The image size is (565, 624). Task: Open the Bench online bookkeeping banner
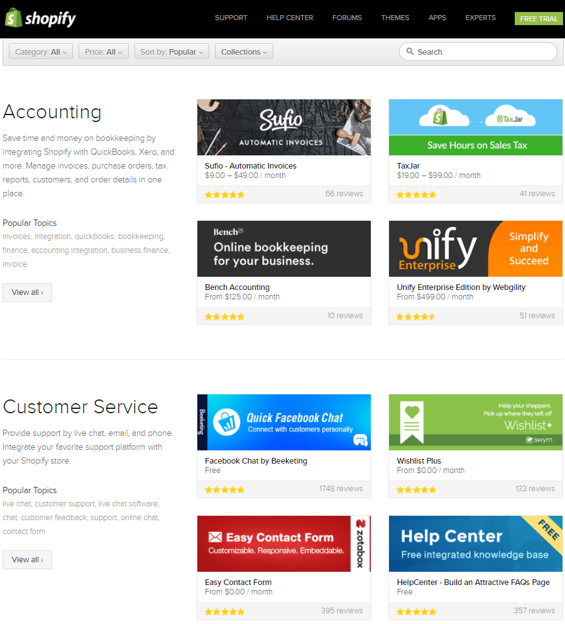[284, 248]
